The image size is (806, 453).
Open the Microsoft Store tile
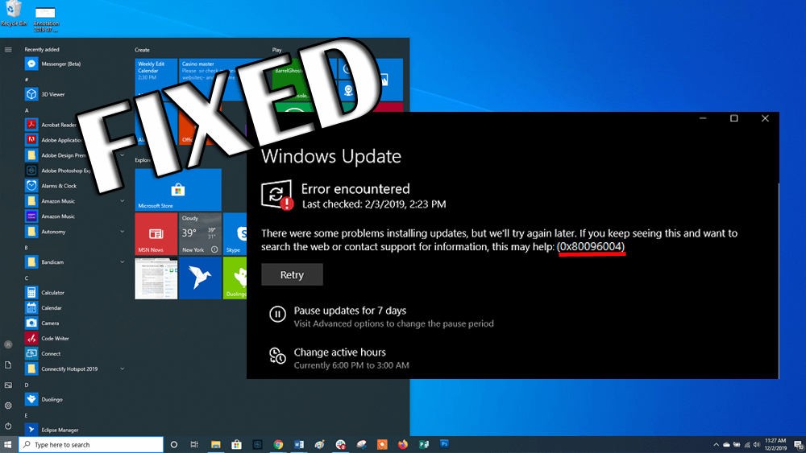coord(178,189)
